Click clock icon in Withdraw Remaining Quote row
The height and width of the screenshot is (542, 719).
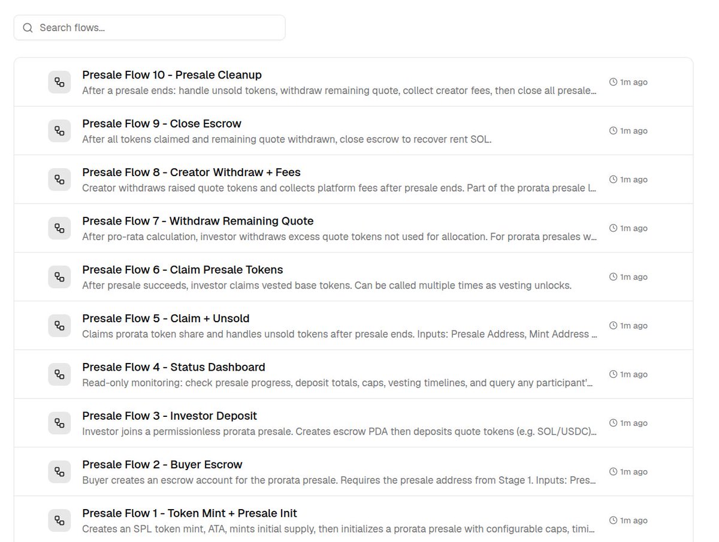613,228
